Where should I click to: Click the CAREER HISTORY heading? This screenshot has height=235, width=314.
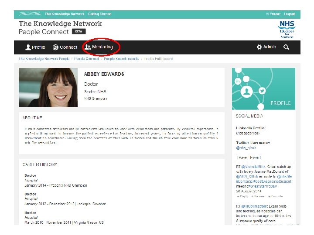40,164
